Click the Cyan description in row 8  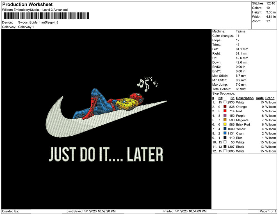(x=240, y=133)
